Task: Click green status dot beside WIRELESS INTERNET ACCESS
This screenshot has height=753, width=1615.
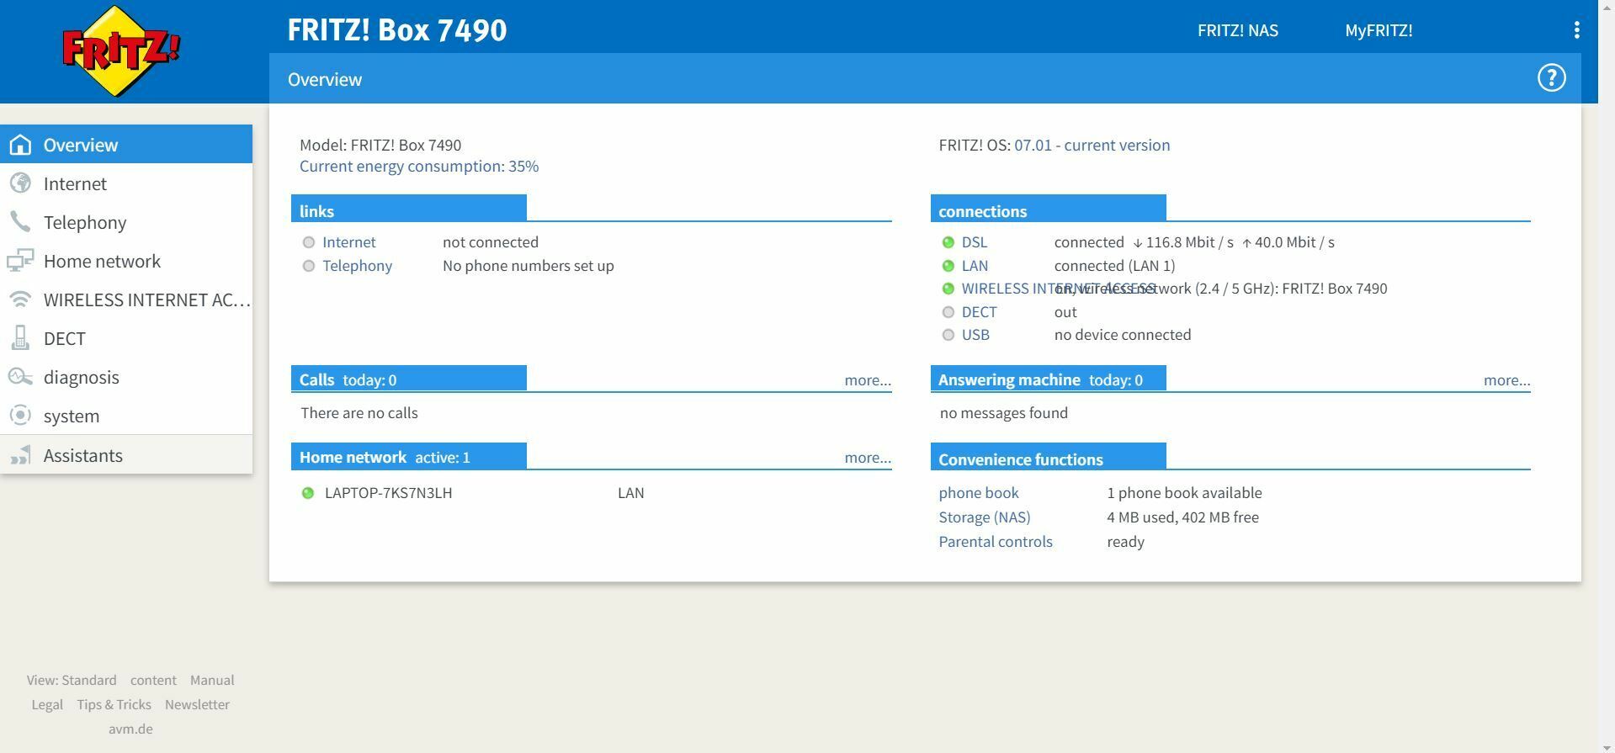Action: click(x=948, y=289)
